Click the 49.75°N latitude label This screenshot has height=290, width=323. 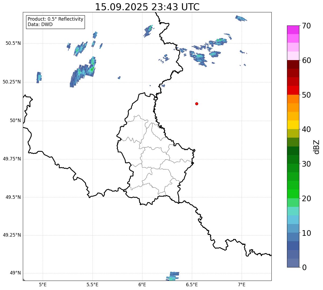click(12, 159)
